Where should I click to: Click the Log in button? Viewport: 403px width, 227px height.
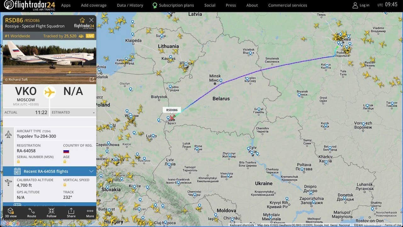point(361,5)
